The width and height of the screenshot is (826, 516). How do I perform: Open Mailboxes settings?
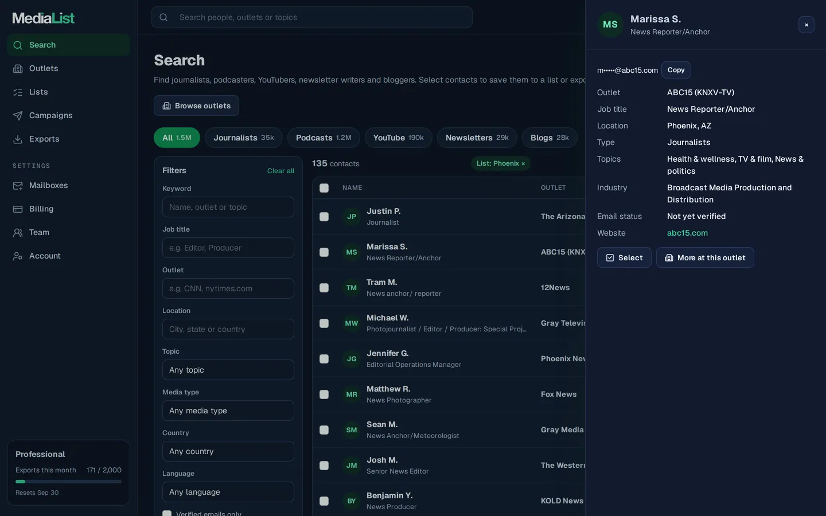click(x=68, y=185)
